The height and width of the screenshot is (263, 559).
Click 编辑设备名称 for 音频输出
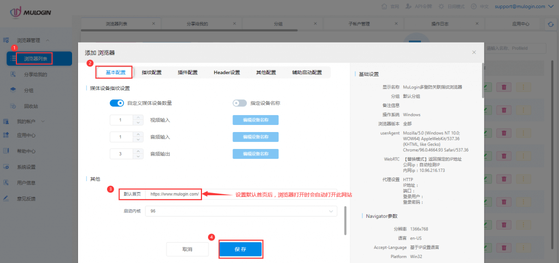click(x=255, y=154)
